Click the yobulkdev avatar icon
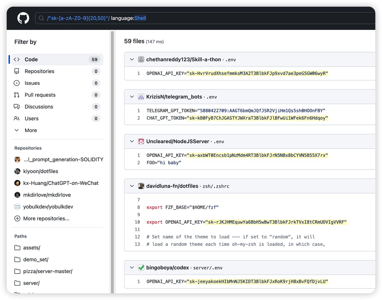 [x=18, y=206]
